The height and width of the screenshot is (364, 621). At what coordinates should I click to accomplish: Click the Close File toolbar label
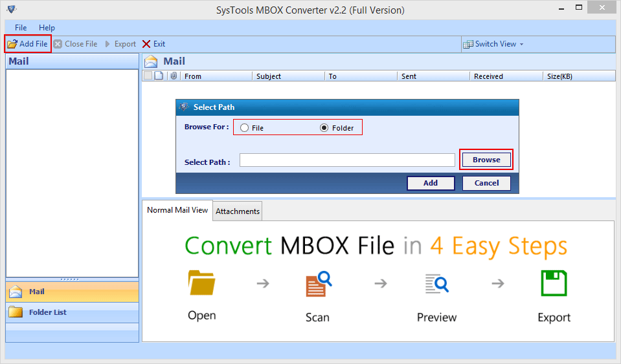(x=81, y=44)
